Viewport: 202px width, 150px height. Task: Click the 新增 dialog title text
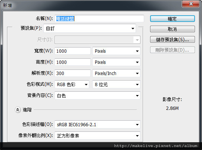pyautogui.click(x=7, y=6)
